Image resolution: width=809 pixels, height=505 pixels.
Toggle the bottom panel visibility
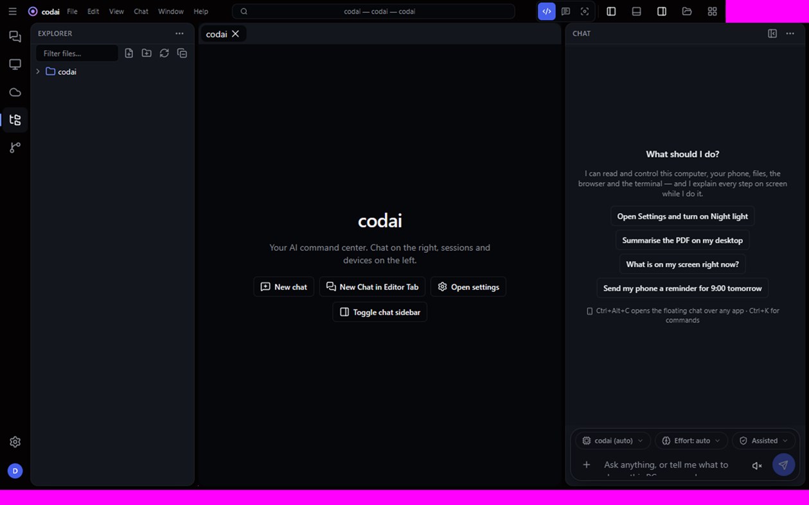tap(636, 12)
